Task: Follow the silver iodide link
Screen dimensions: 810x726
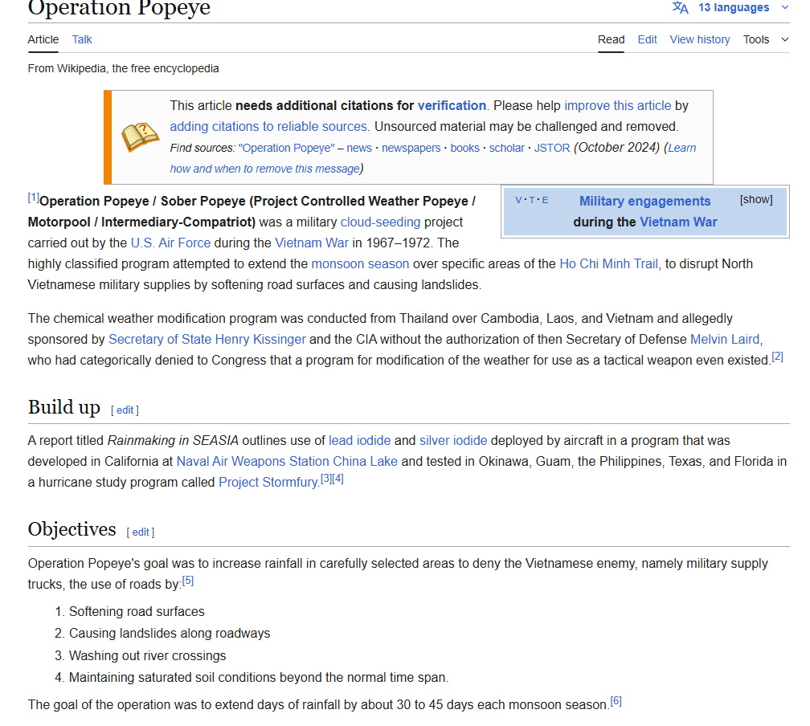Action: click(453, 440)
